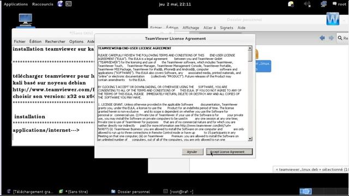
Task: Click the teamviewer.com URL line in editor
Action: pyautogui.click(x=53, y=90)
